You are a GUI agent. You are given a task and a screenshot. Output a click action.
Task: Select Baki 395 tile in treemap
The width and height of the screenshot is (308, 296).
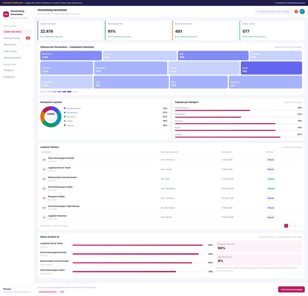coord(213,55)
